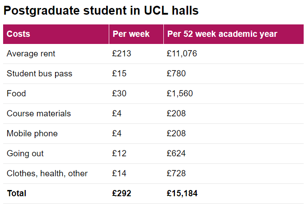Click the £15,184 yearly total value
The height and width of the screenshot is (210, 305).
182,194
